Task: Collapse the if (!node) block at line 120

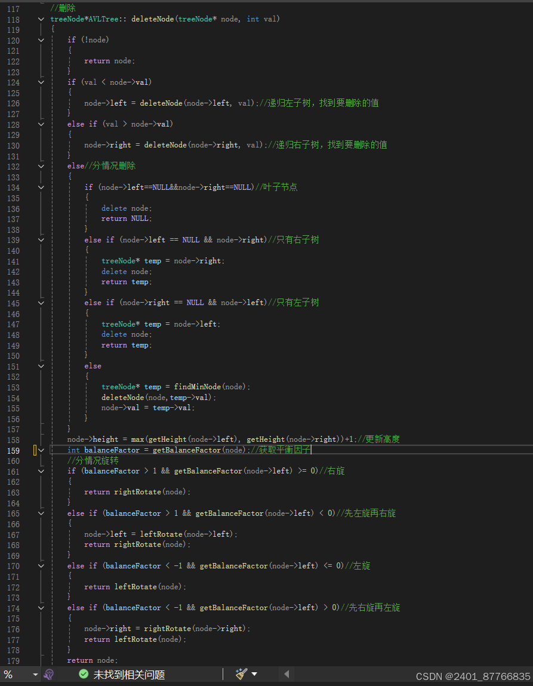Action: (40, 39)
